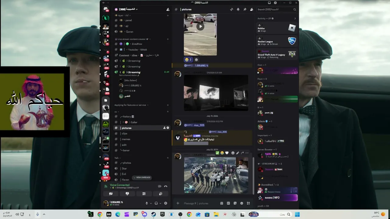390x219 pixels.
Task: Click the search magnifier icon
Action: [295, 9]
